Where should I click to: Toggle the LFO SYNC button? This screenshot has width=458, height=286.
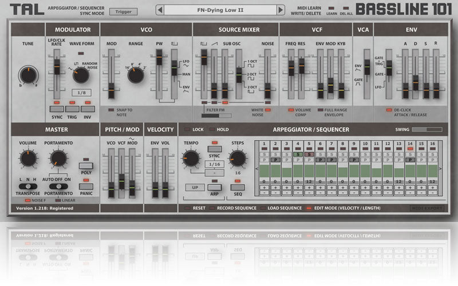click(x=57, y=109)
